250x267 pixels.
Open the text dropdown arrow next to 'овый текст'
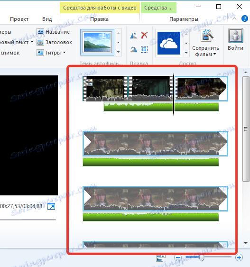tap(32, 42)
